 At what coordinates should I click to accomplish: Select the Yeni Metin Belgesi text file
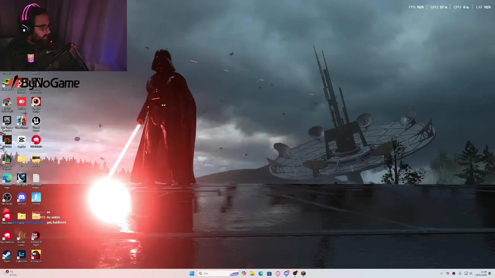coord(36,181)
